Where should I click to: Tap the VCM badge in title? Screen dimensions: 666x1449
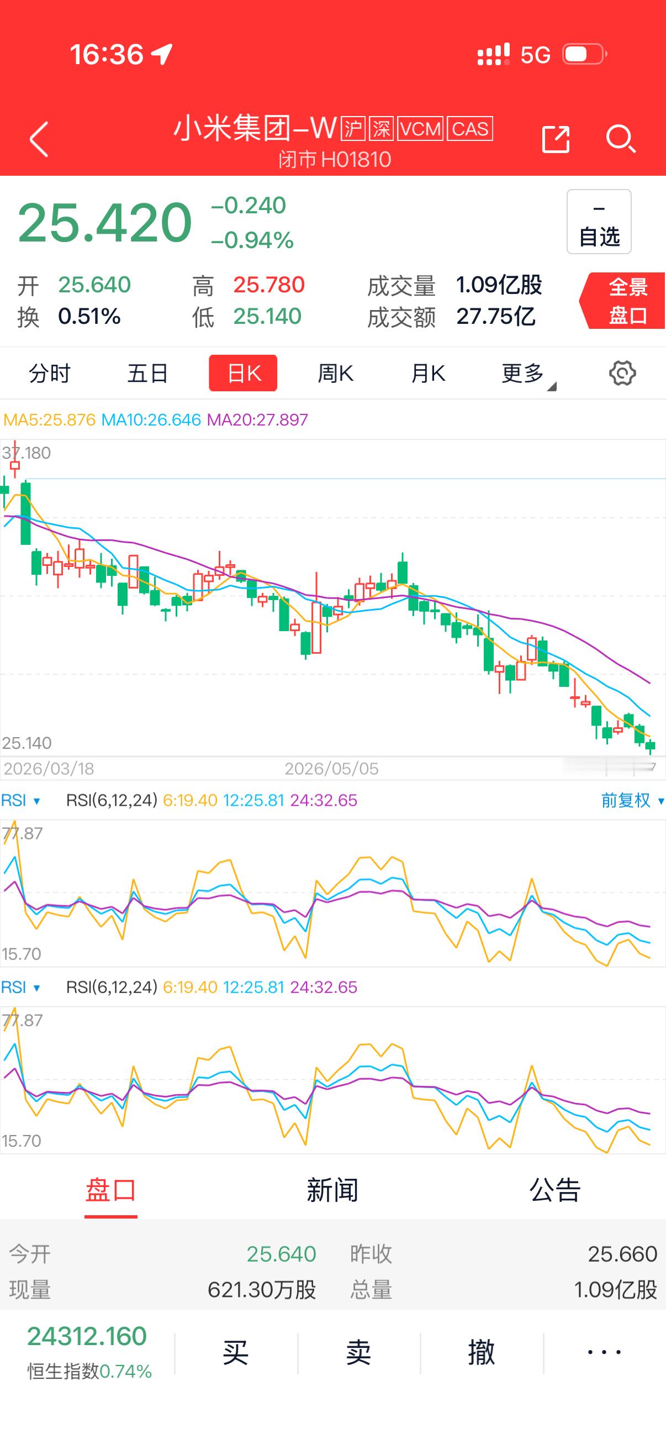420,129
